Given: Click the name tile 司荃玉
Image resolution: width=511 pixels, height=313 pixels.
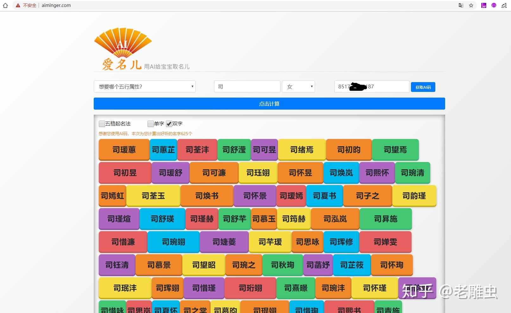Looking at the screenshot, I should (x=153, y=196).
